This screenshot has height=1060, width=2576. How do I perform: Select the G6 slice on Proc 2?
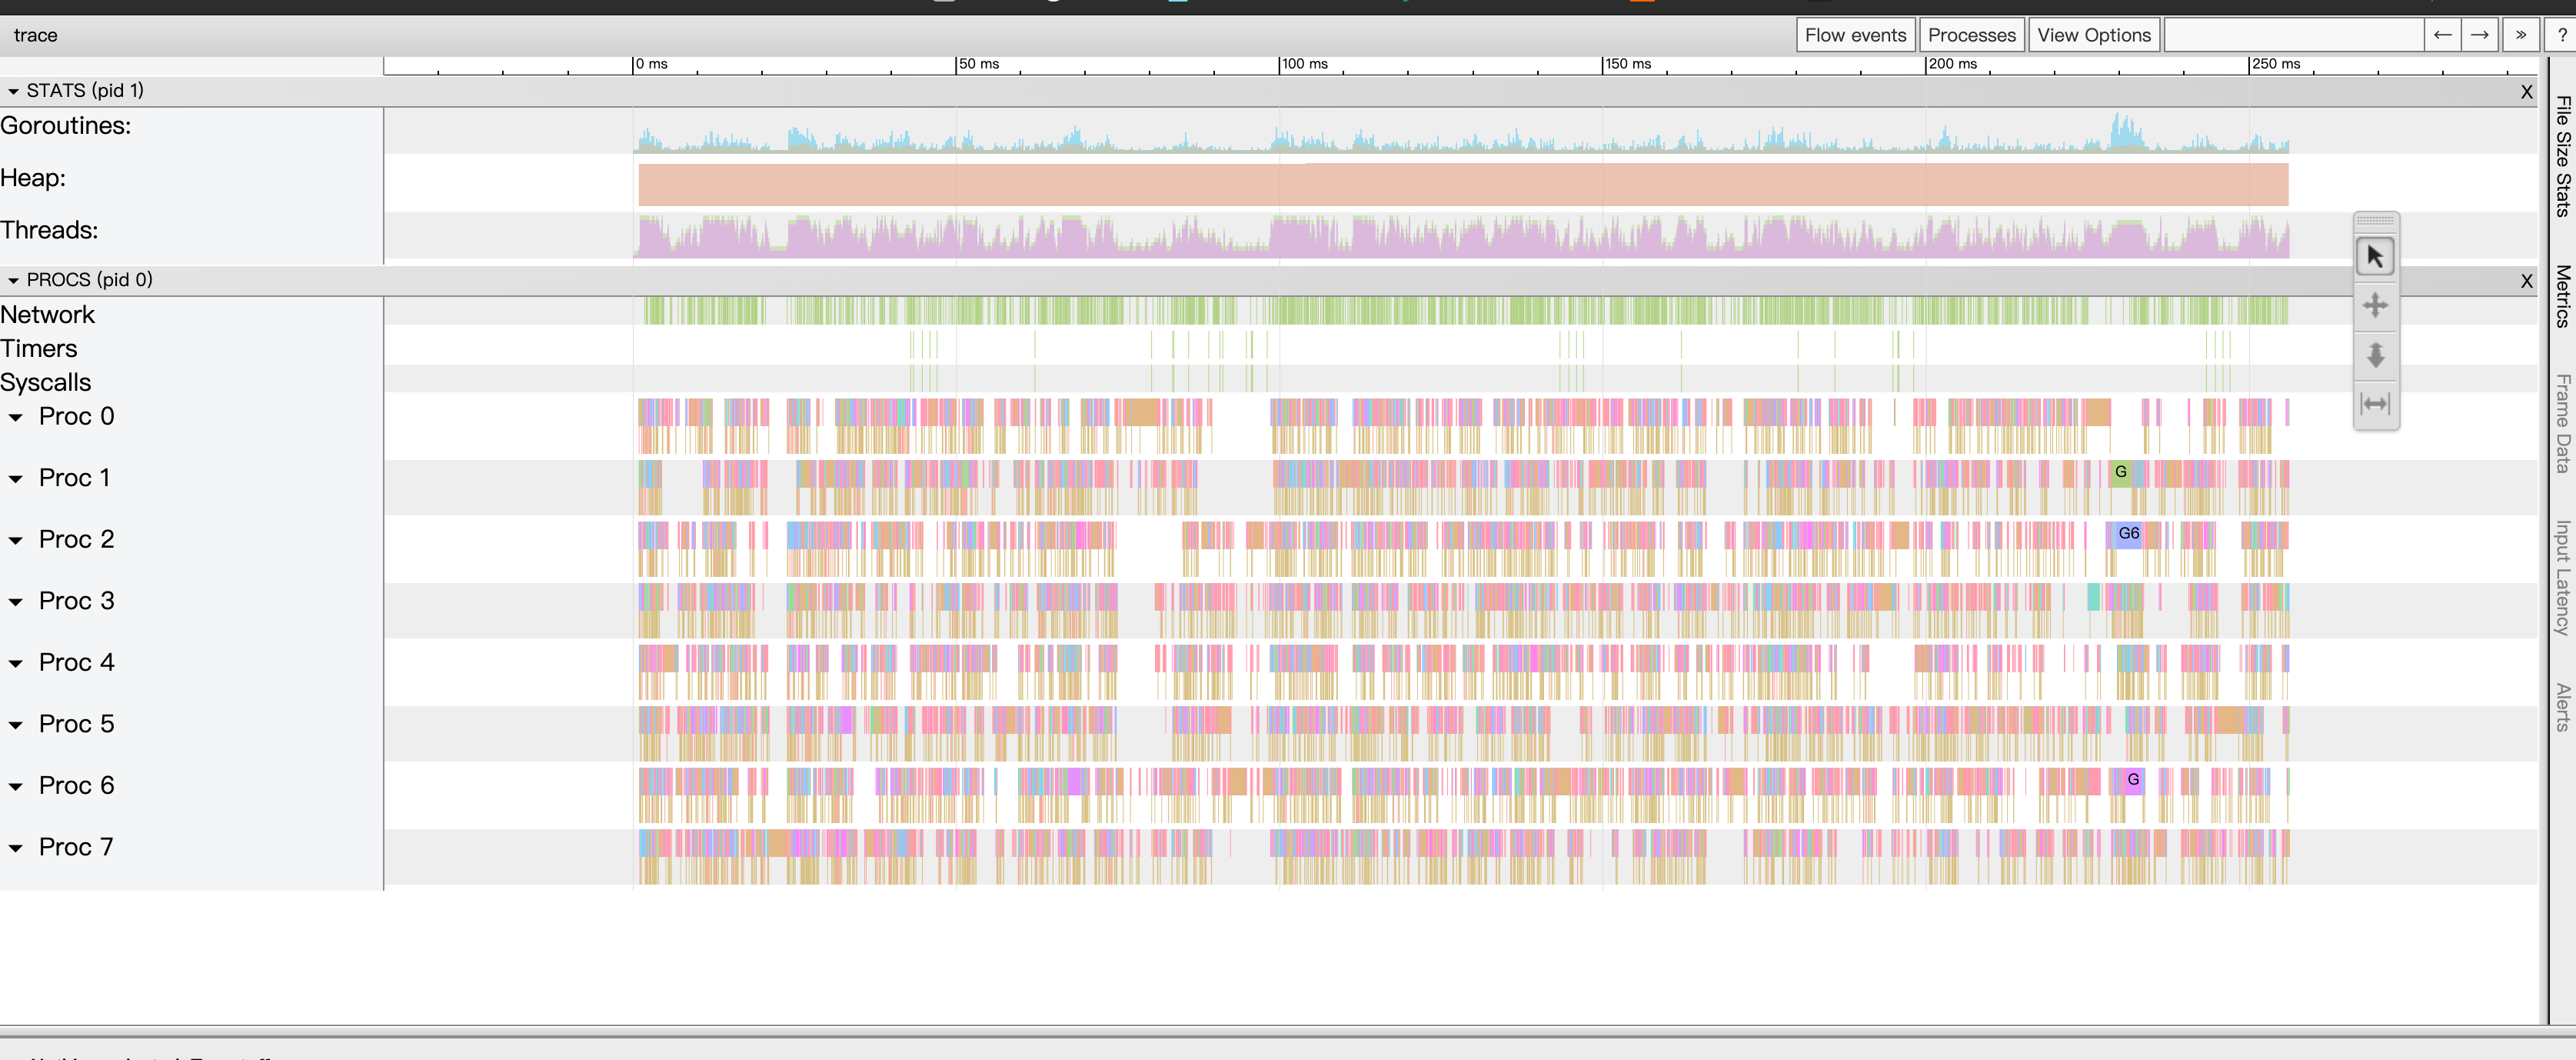pyautogui.click(x=2128, y=533)
